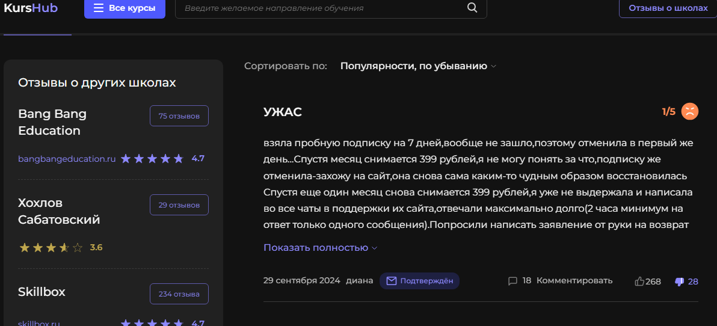Image resolution: width=717 pixels, height=326 pixels.
Task: Click Комментировать link
Action: (x=574, y=281)
